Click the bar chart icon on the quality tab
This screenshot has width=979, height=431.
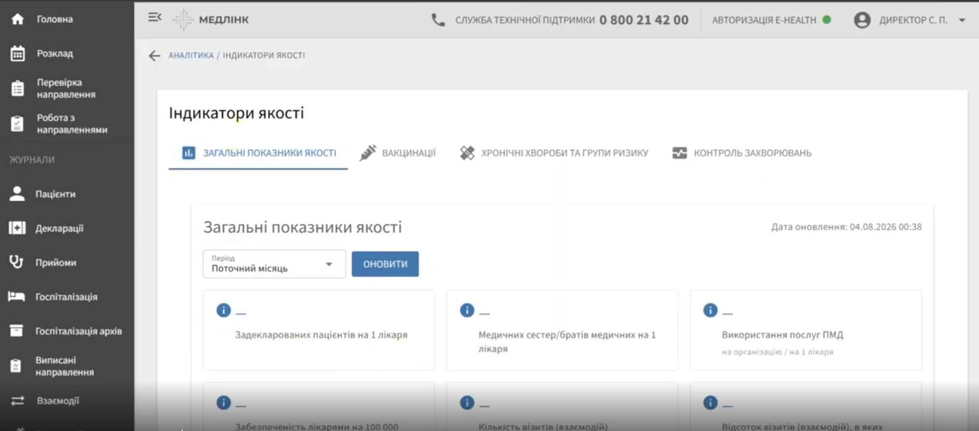pyautogui.click(x=189, y=153)
